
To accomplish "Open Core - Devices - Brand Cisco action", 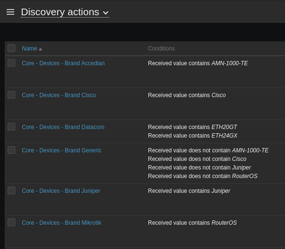I will [59, 95].
